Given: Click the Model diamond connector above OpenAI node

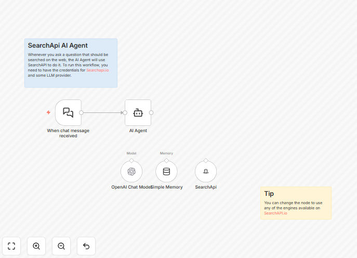Looking at the screenshot, I should click(131, 161).
